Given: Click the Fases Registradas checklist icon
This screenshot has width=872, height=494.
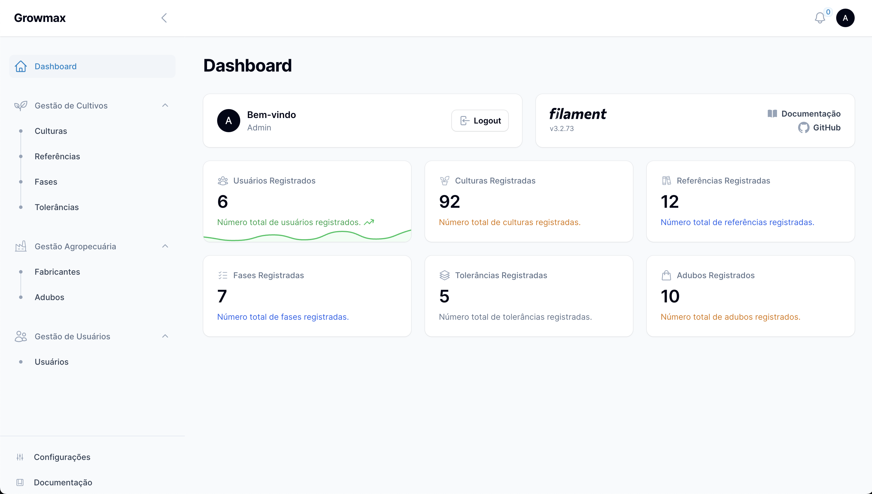Looking at the screenshot, I should [223, 275].
